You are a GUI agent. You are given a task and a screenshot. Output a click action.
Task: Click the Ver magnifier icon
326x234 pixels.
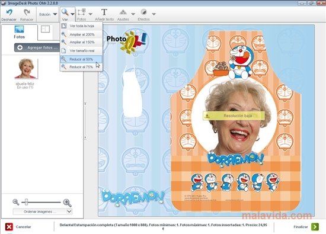[65, 12]
